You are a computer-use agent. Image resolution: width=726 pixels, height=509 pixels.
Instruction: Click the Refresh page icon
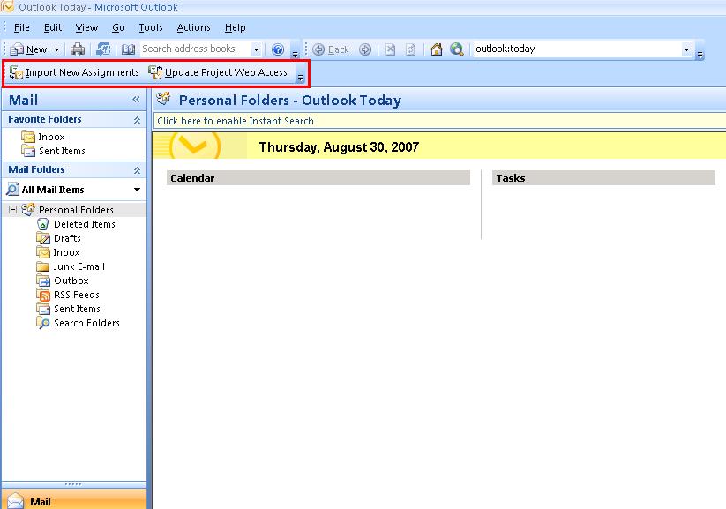[411, 49]
